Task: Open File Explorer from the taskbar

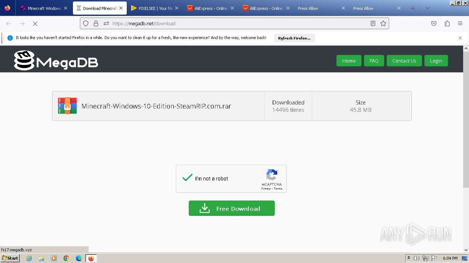Action: click(x=41, y=258)
